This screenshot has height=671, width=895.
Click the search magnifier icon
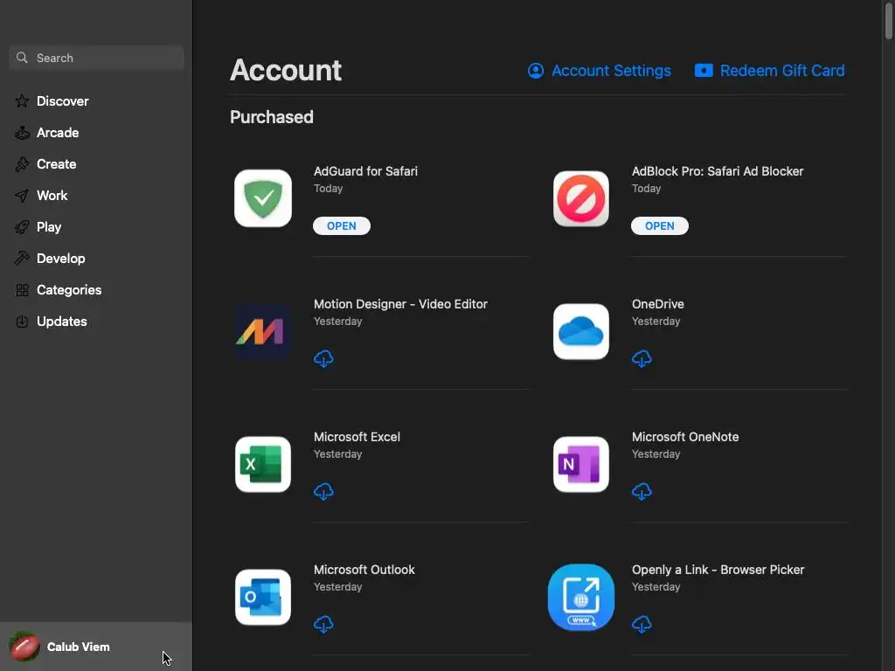(22, 58)
